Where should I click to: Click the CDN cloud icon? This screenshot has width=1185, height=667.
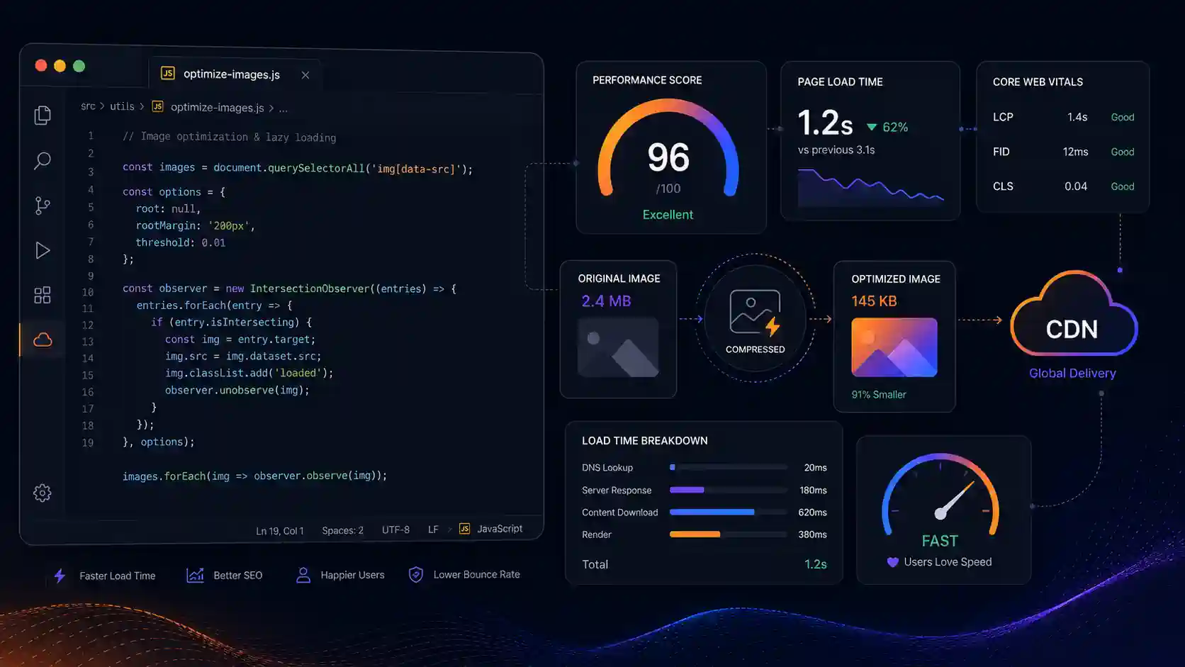coord(1073,314)
